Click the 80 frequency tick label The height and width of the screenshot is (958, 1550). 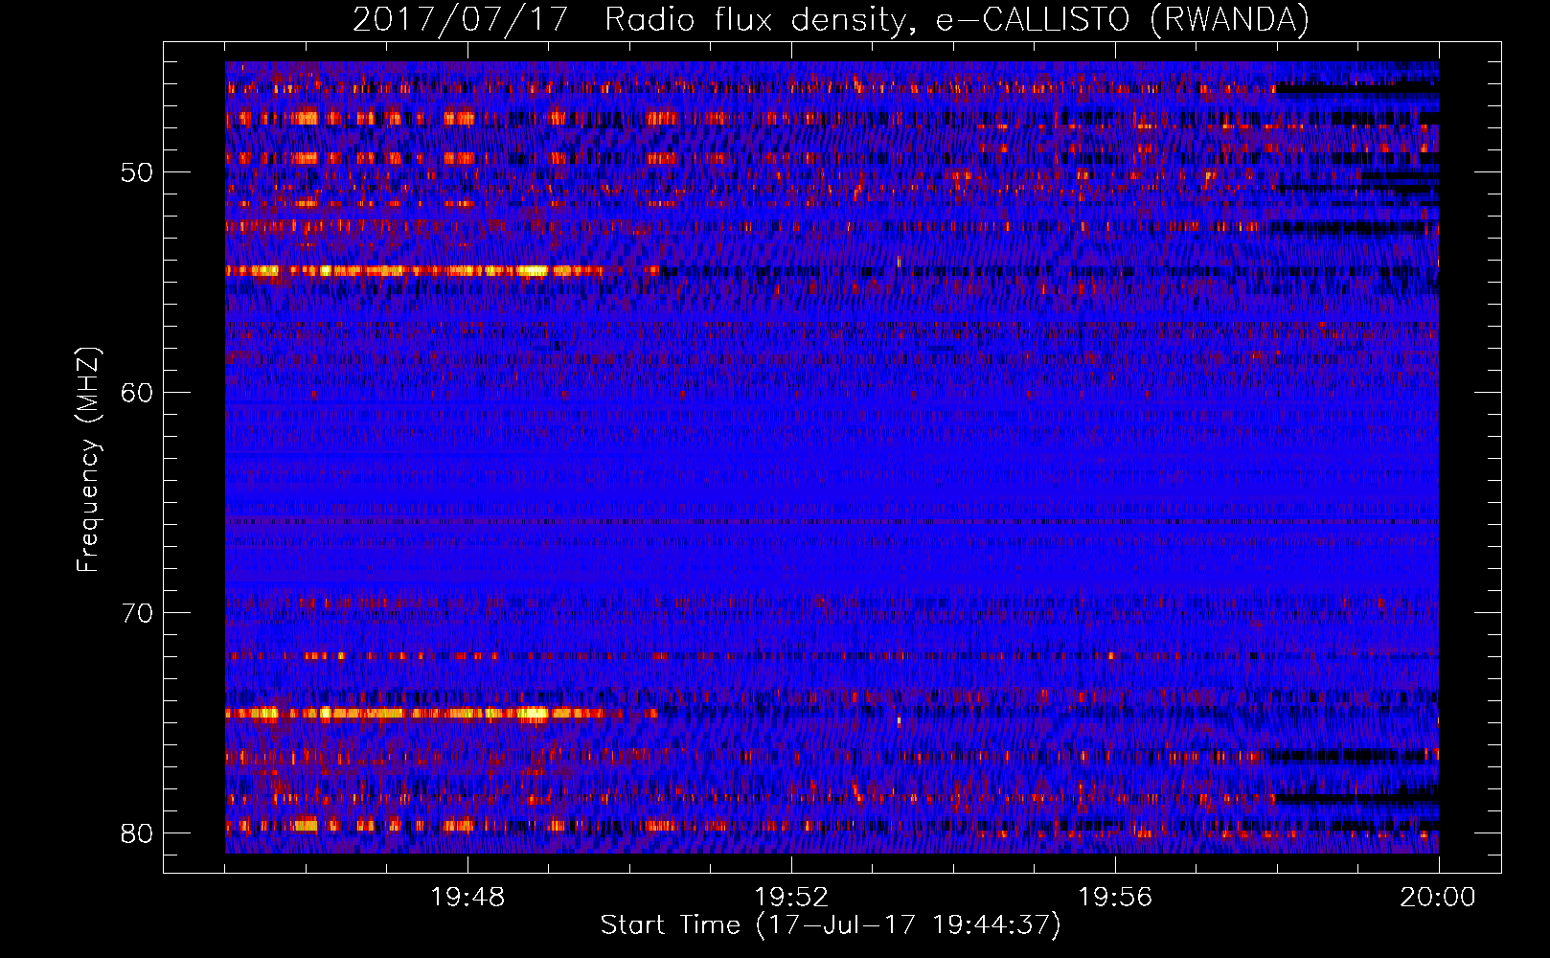click(x=138, y=833)
